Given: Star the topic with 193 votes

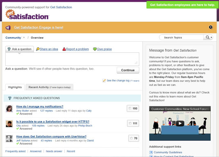Looking at the screenshot, I should coord(133,108).
